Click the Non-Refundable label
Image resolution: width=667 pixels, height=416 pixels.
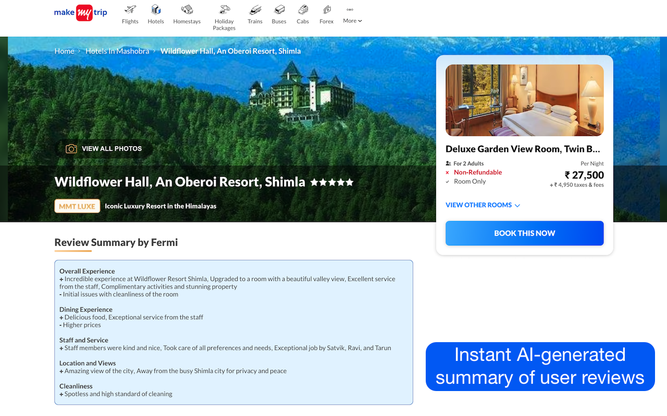pos(478,172)
